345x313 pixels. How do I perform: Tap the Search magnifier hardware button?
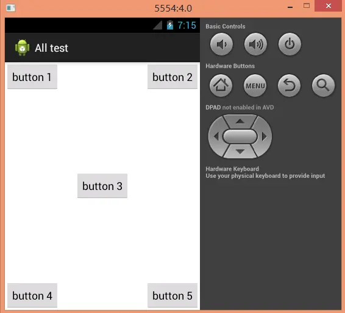pyautogui.click(x=323, y=85)
